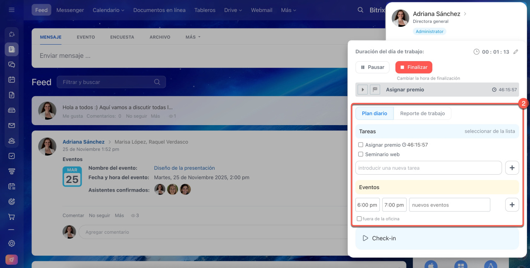Click the search magnifier in top bar
The image size is (530, 268).
tap(360, 10)
